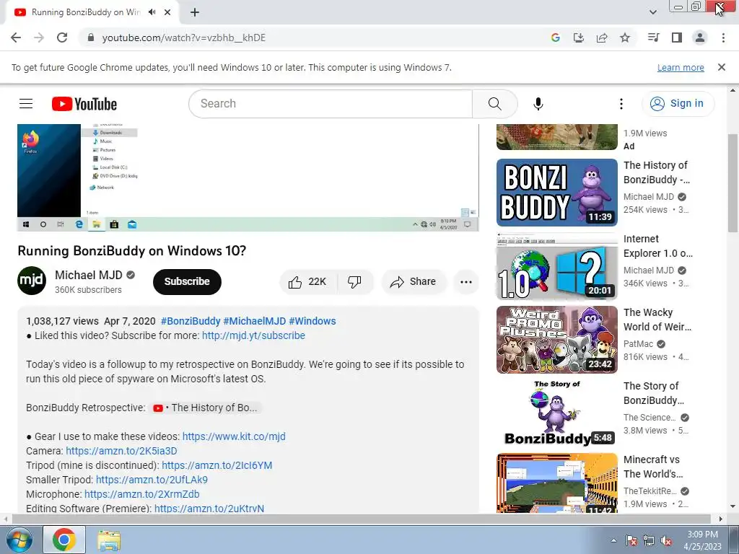Subscribe to Michael MJD
This screenshot has width=739, height=554.
point(187,282)
